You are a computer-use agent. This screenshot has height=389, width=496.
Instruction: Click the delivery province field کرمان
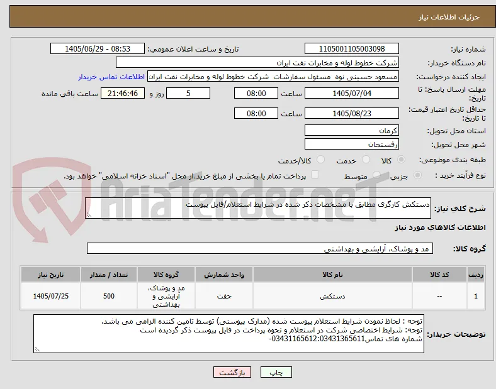coord(351,130)
